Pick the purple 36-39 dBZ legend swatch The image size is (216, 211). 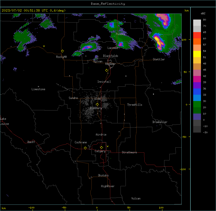coord(197,85)
